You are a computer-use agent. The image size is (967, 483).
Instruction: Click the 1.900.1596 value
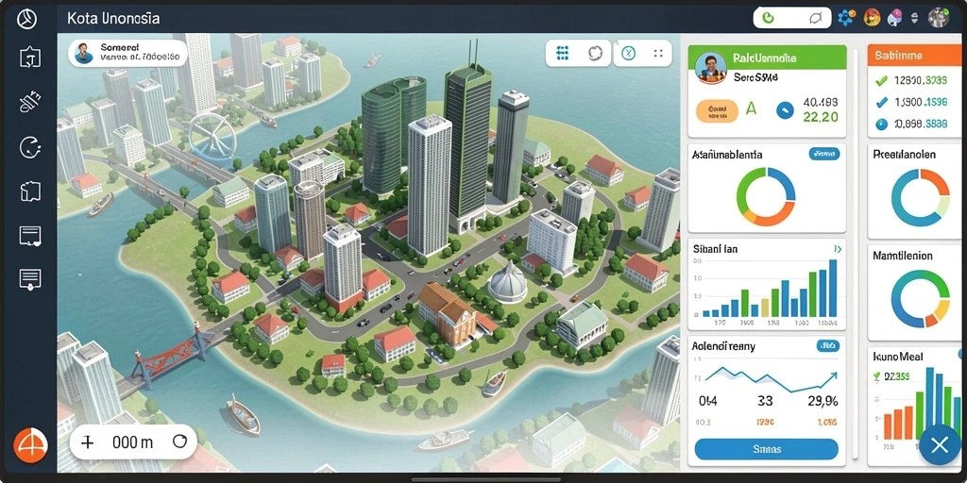[921, 102]
